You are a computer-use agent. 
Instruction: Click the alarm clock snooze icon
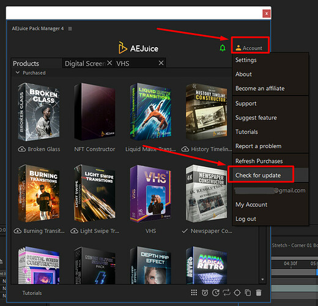pos(205,293)
